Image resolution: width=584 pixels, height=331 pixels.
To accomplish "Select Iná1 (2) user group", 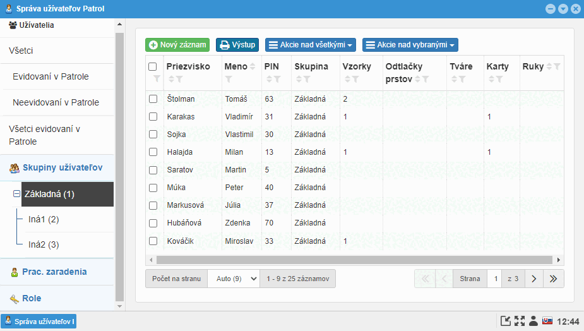I will pyautogui.click(x=44, y=219).
